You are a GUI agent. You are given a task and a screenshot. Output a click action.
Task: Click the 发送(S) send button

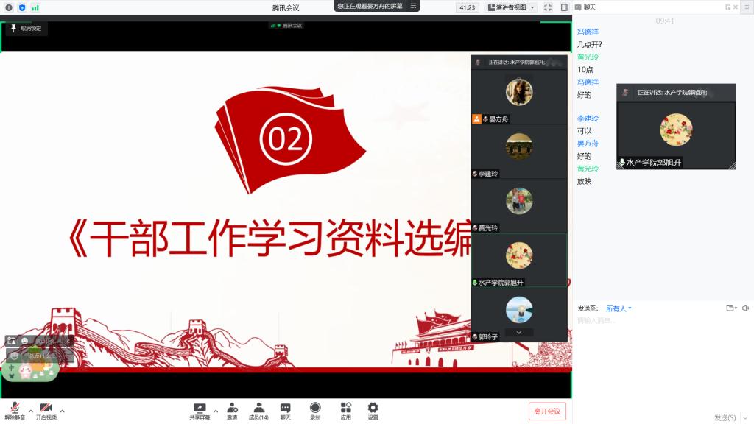click(725, 417)
